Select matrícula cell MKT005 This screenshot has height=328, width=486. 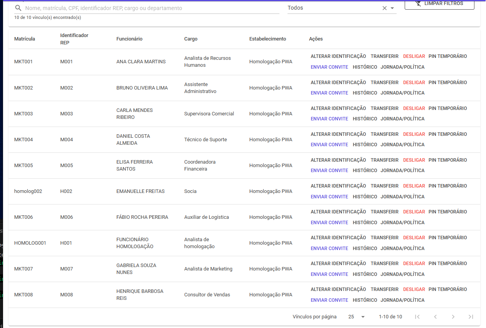(x=24, y=166)
